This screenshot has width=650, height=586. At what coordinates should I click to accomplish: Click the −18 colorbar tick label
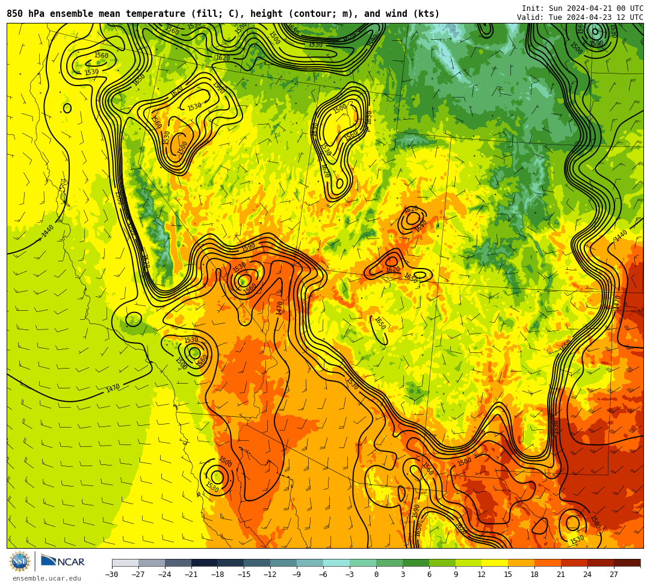(218, 575)
